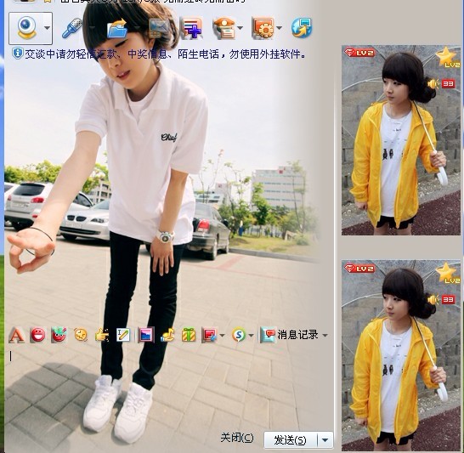Click the pointing hand nudge icon
Screen dimensions: 464x453
pos(101,335)
